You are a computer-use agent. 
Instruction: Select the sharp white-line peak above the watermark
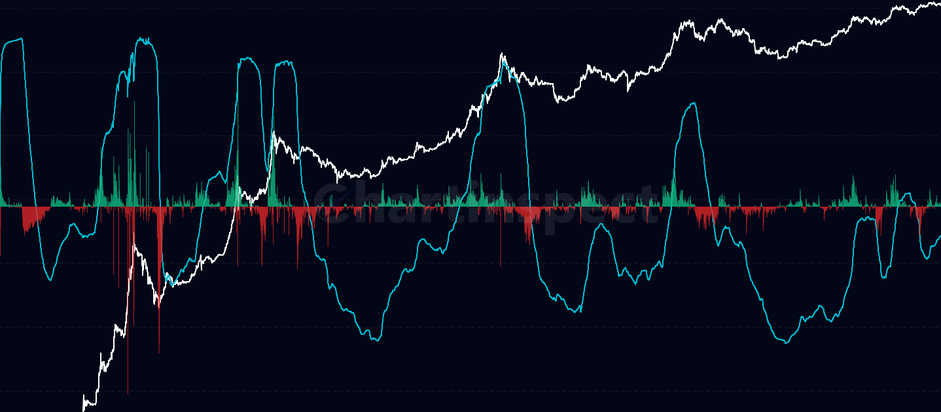503,51
